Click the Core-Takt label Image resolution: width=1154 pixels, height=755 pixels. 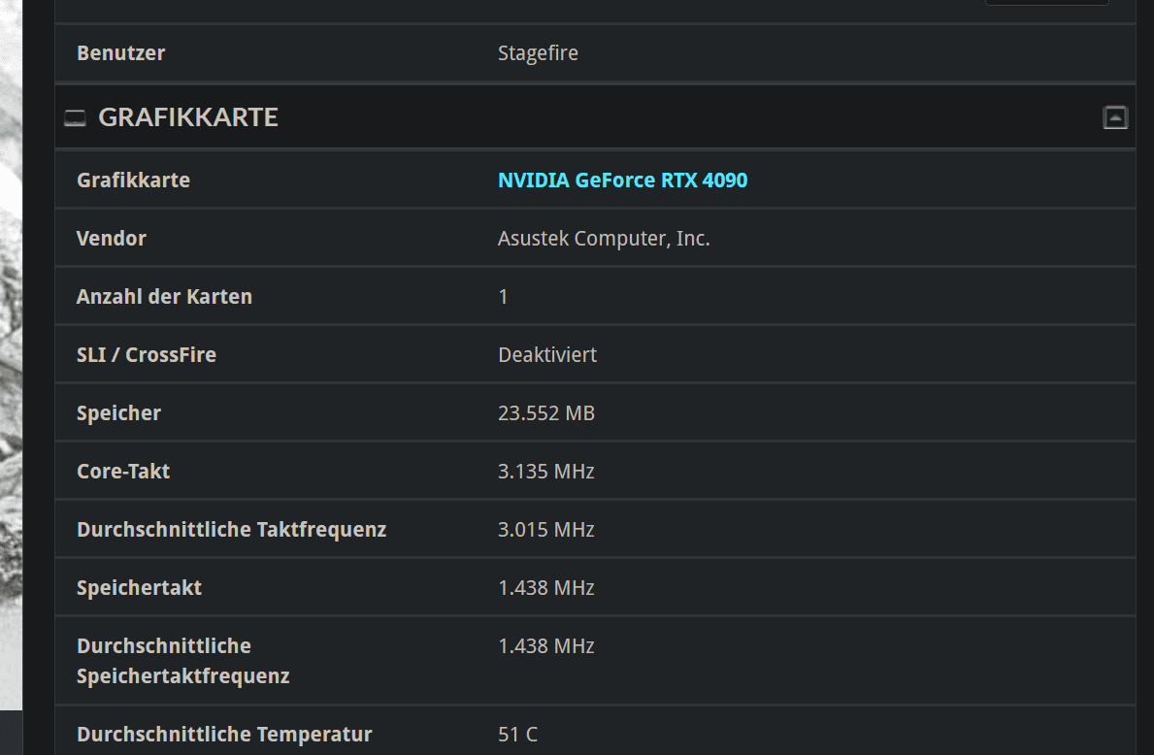[x=123, y=471]
